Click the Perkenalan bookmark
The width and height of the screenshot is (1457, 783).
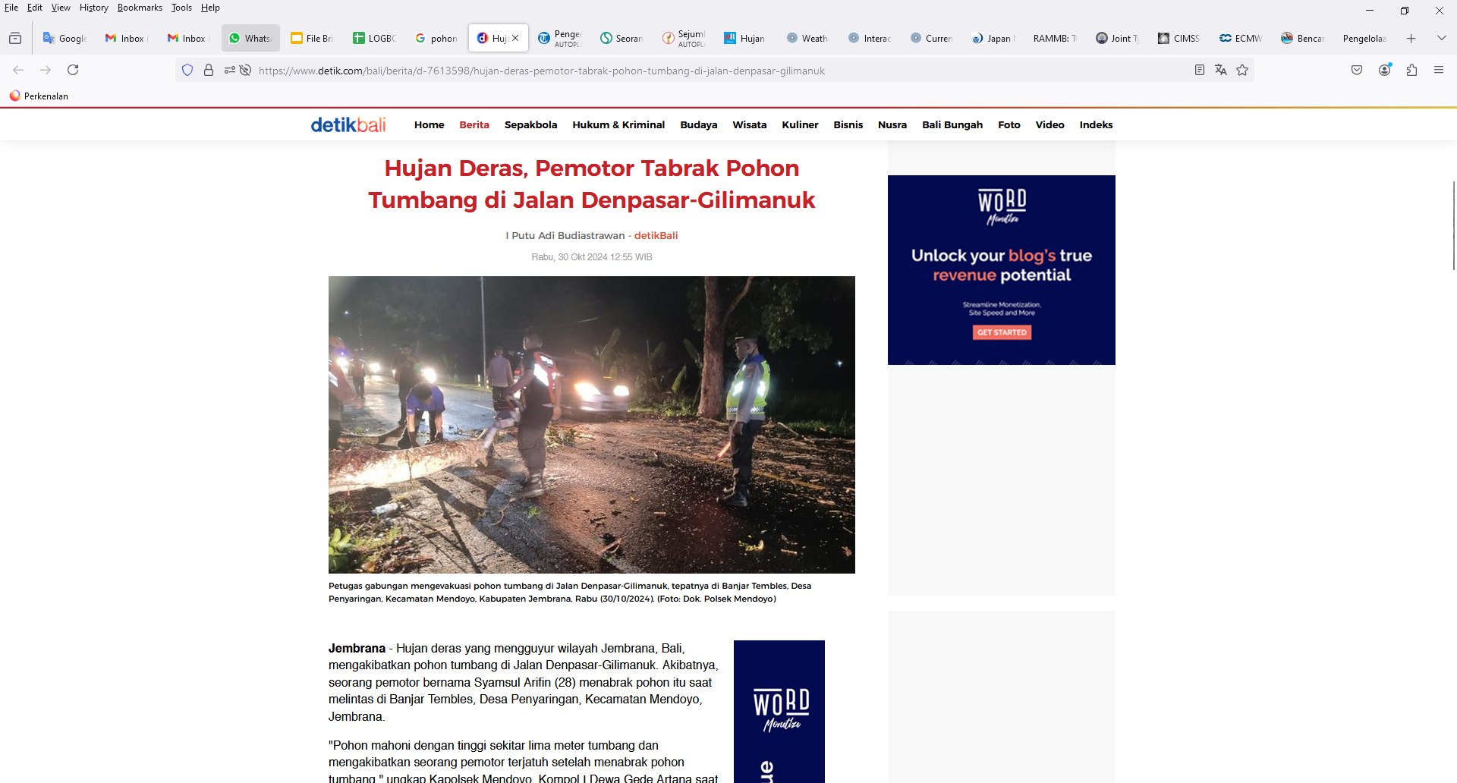point(39,96)
